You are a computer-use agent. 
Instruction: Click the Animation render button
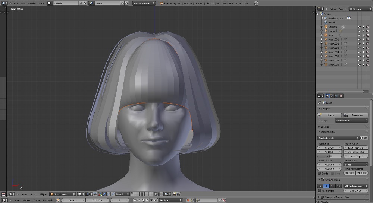(x=355, y=115)
